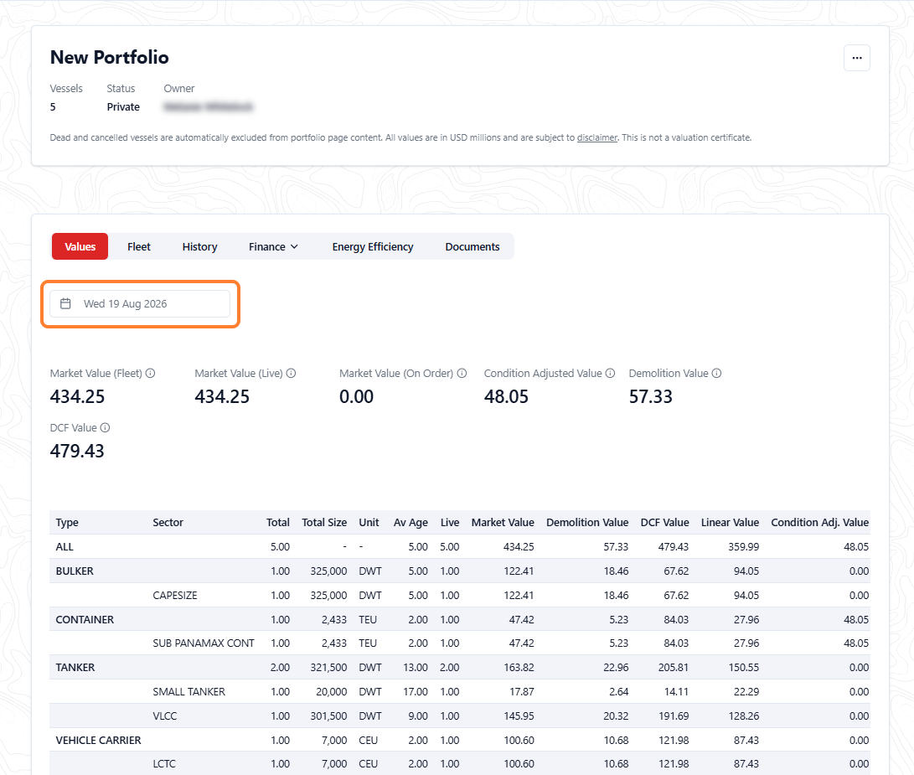This screenshot has height=775, width=914.
Task: Select the CAPESIZE sector row
Action: [460, 596]
